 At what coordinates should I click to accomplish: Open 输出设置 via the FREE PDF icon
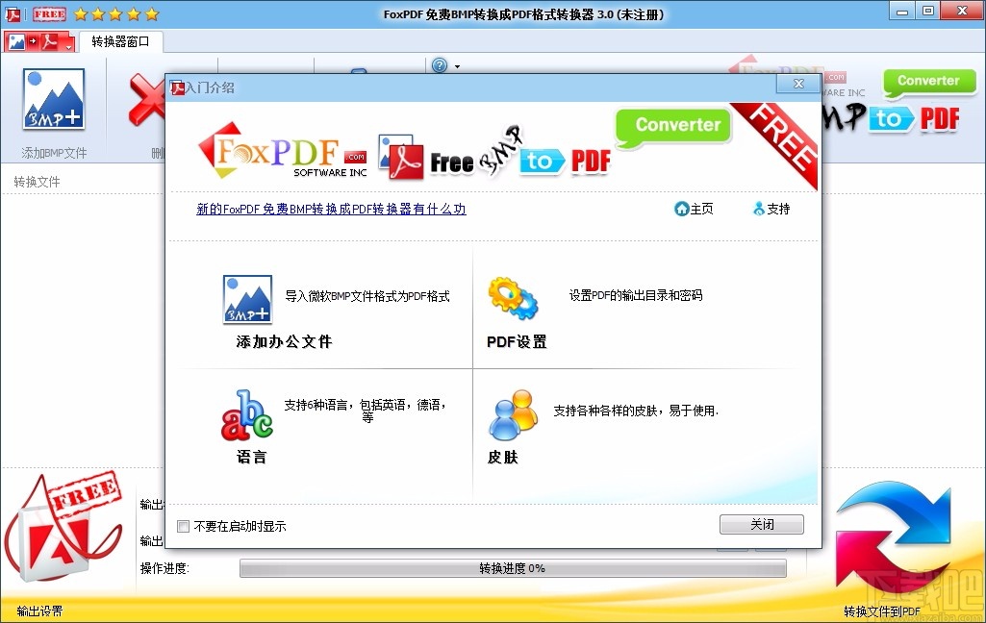pyautogui.click(x=63, y=528)
